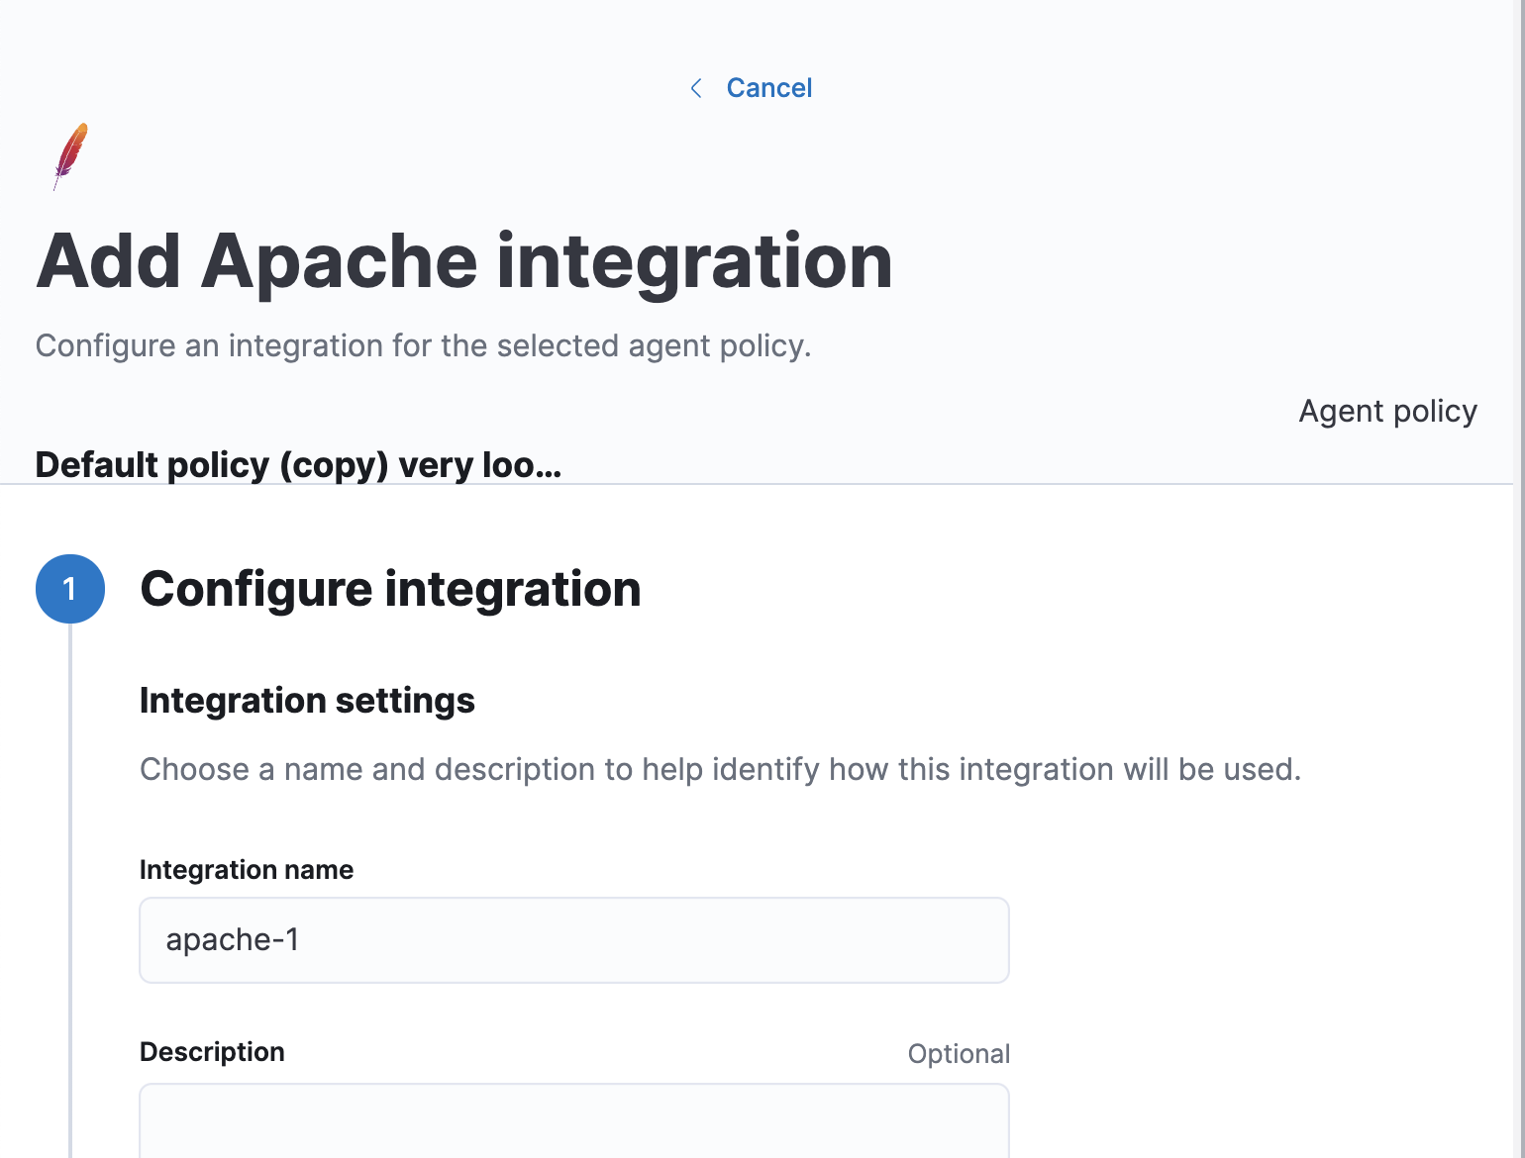Click the Agent policy label
This screenshot has width=1525, height=1158.
[1387, 411]
